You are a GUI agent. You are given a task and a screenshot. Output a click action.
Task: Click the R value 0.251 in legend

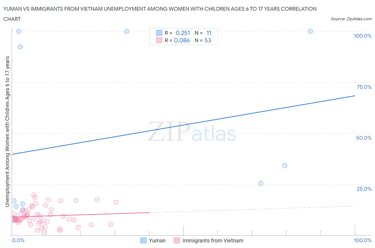click(x=183, y=33)
